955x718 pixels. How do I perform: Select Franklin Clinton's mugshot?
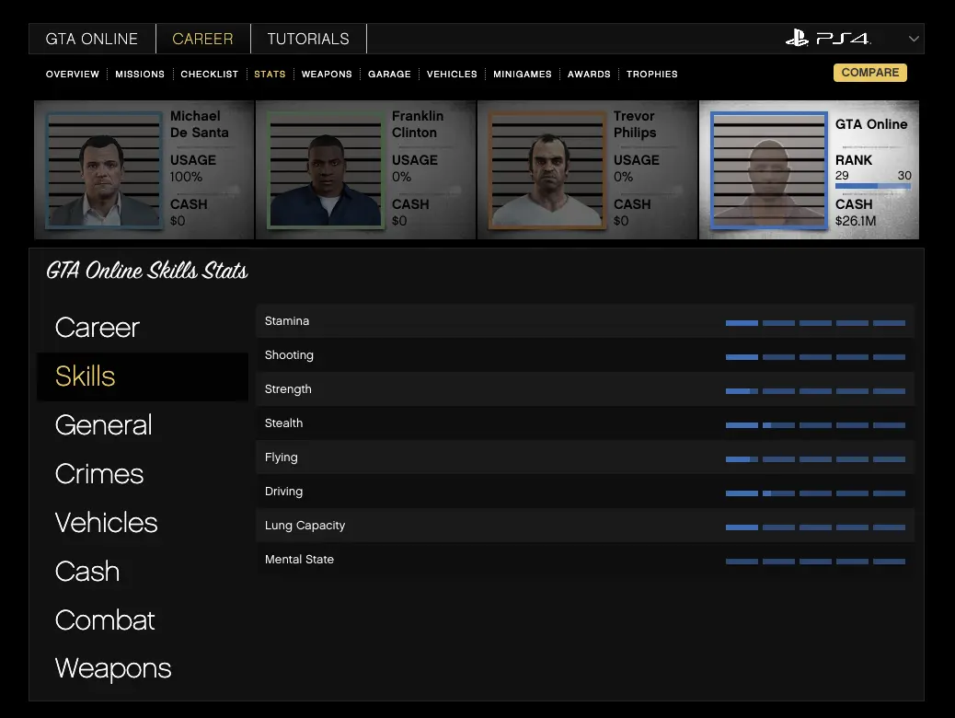pos(325,170)
